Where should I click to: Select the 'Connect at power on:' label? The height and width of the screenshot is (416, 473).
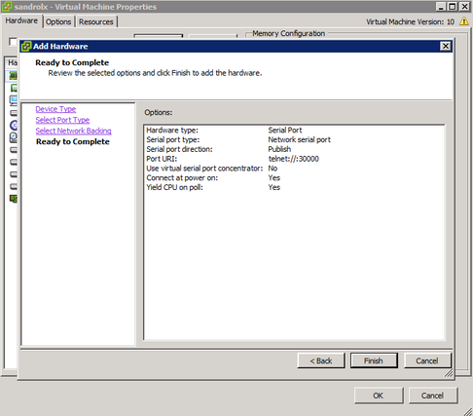(x=182, y=177)
